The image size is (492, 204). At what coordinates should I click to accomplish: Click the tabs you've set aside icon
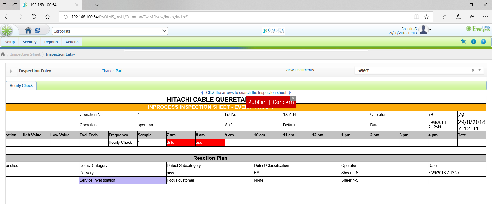pos(5,5)
